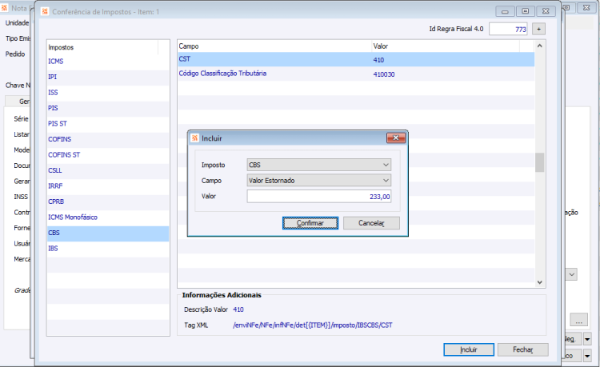This screenshot has height=367, width=600.
Task: Click the Conferência de Impostos window icon
Action: pos(45,11)
